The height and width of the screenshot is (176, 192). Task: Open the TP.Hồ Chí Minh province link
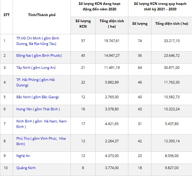point(38,41)
